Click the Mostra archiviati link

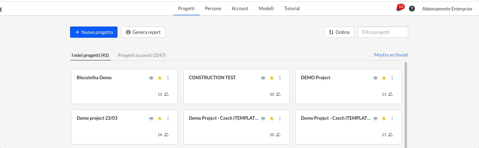pyautogui.click(x=391, y=55)
